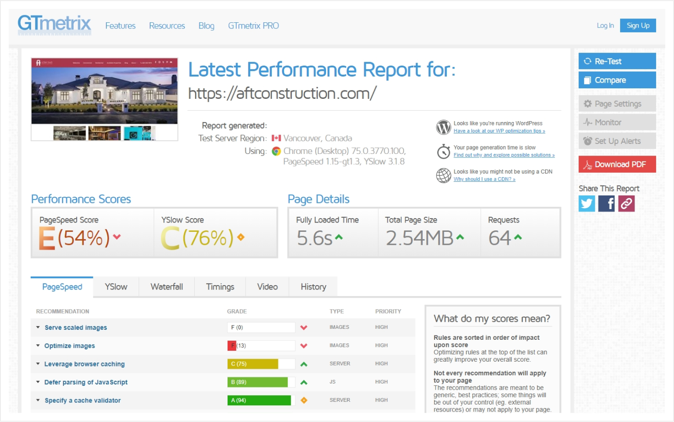The height and width of the screenshot is (422, 674).
Task: Click red down arrow for Serve scaled images
Action: 304,328
